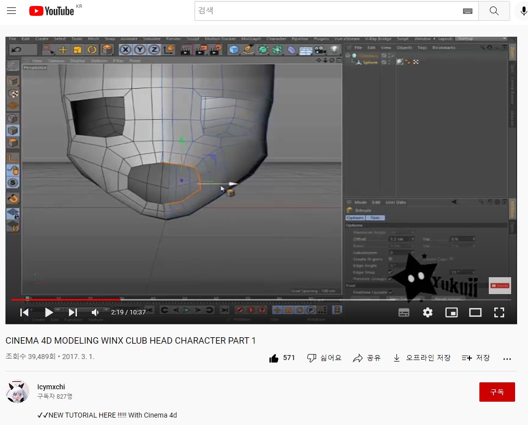Toggle the Create N-gons checkbox
528x425 pixels.
390,259
